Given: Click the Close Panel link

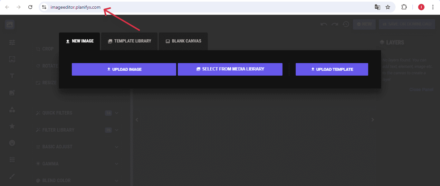Looking at the screenshot, I should 421,89.
